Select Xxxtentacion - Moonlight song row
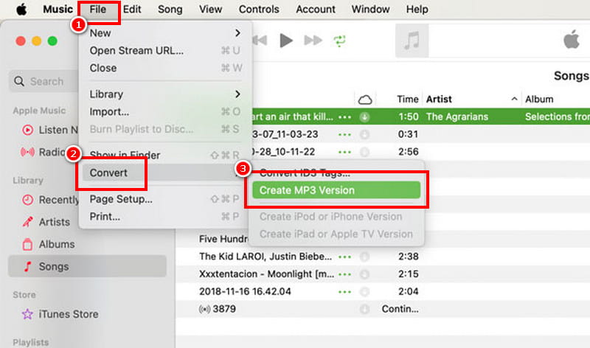The width and height of the screenshot is (590, 348). pyautogui.click(x=383, y=274)
